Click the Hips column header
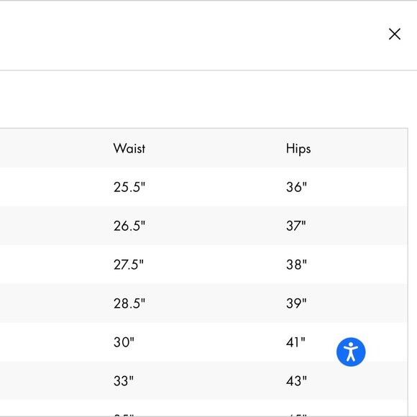Viewport: 417px width, 417px height. pyautogui.click(x=298, y=149)
